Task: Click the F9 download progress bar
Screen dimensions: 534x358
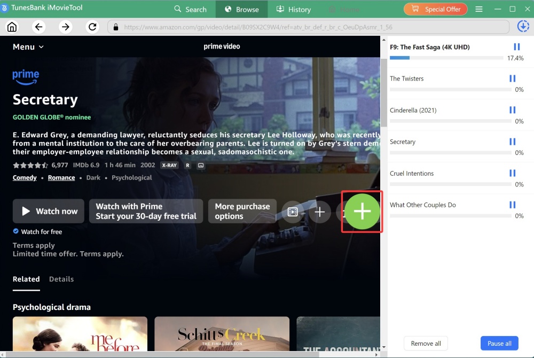Action: (446, 57)
